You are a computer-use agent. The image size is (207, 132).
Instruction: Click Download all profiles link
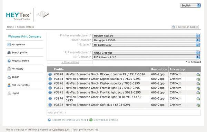106,120
